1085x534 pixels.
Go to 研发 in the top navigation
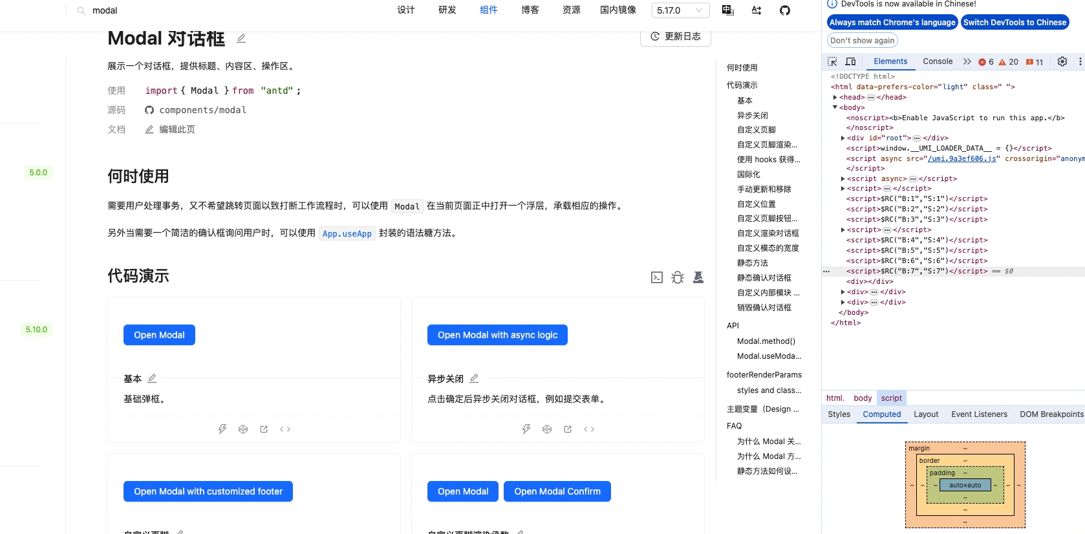click(447, 10)
